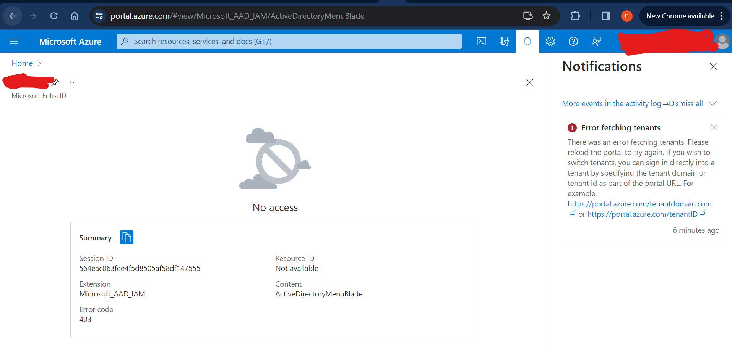Reload the page with the refresh icon
The width and height of the screenshot is (732, 348).
[x=54, y=16]
